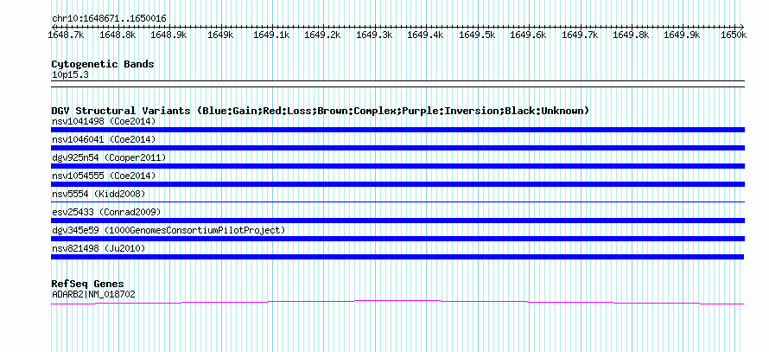Click the 1649k ruler tick label
Viewport: 769px width, 352px height.
tap(219, 35)
